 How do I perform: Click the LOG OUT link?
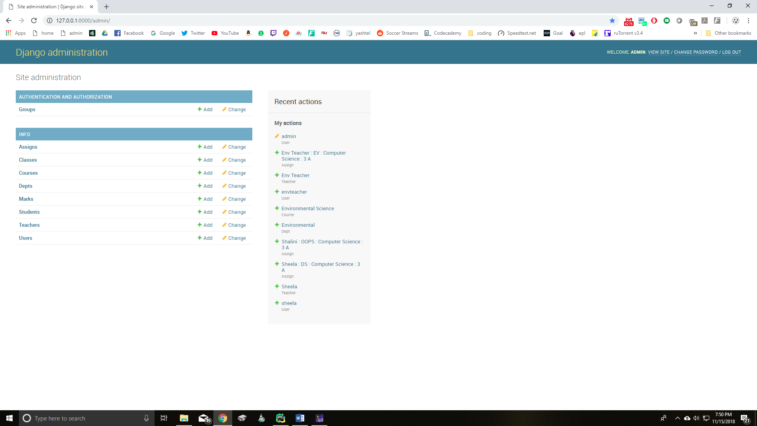[x=731, y=52]
